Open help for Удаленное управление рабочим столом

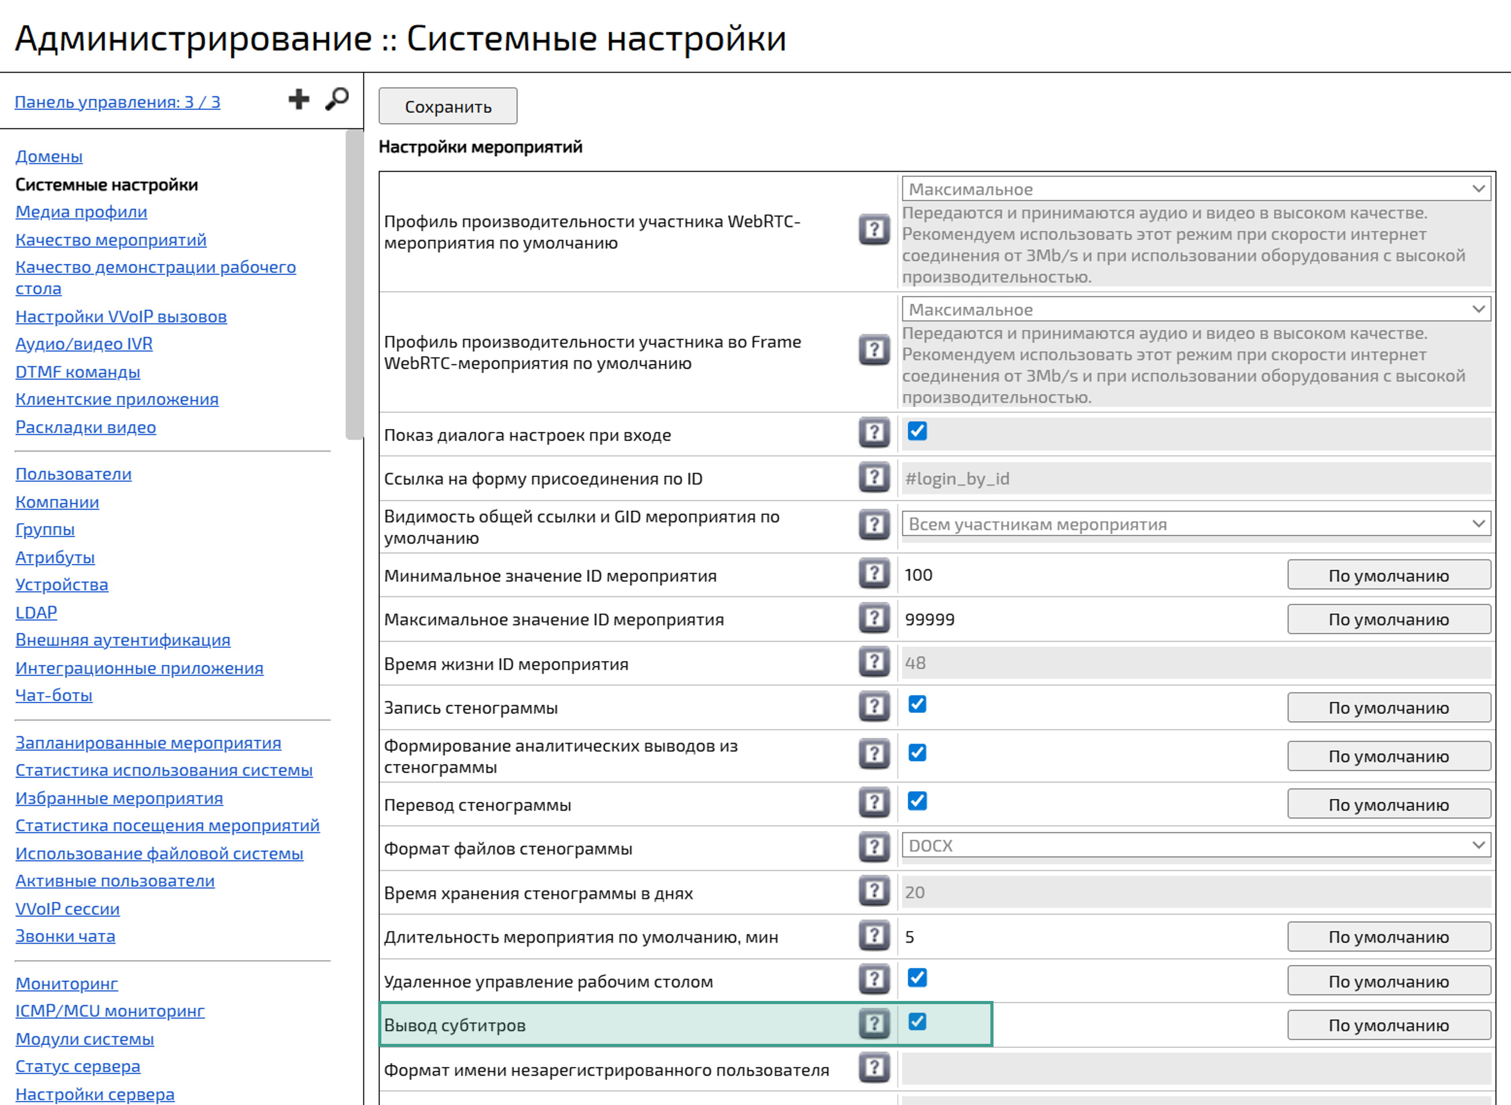click(x=873, y=980)
